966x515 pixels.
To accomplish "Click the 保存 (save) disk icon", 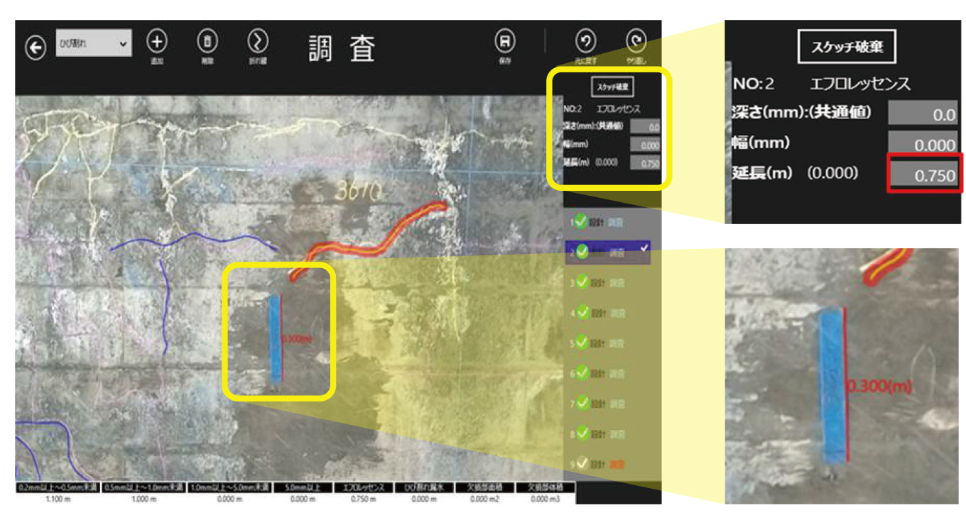I will pyautogui.click(x=504, y=41).
